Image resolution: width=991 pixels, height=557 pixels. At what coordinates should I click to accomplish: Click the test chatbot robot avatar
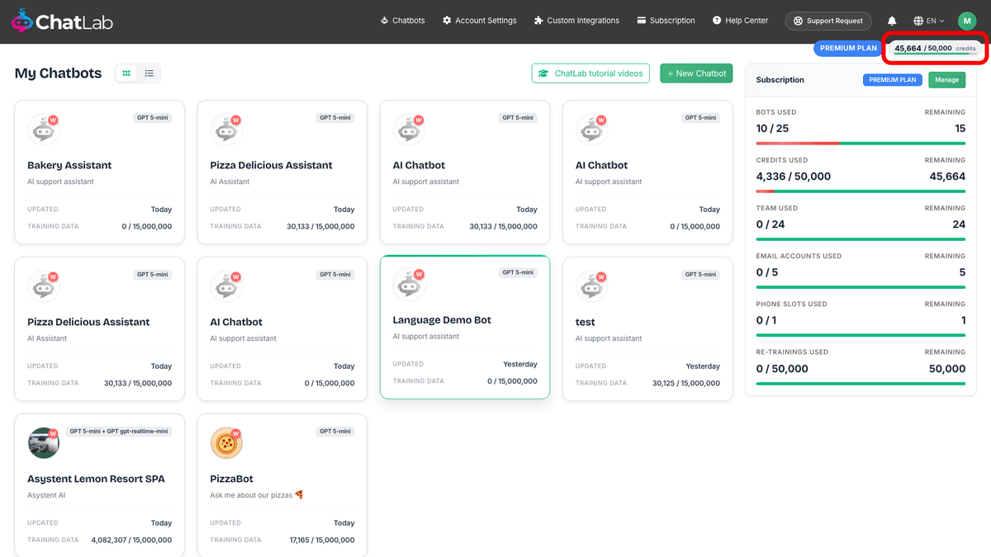(592, 286)
